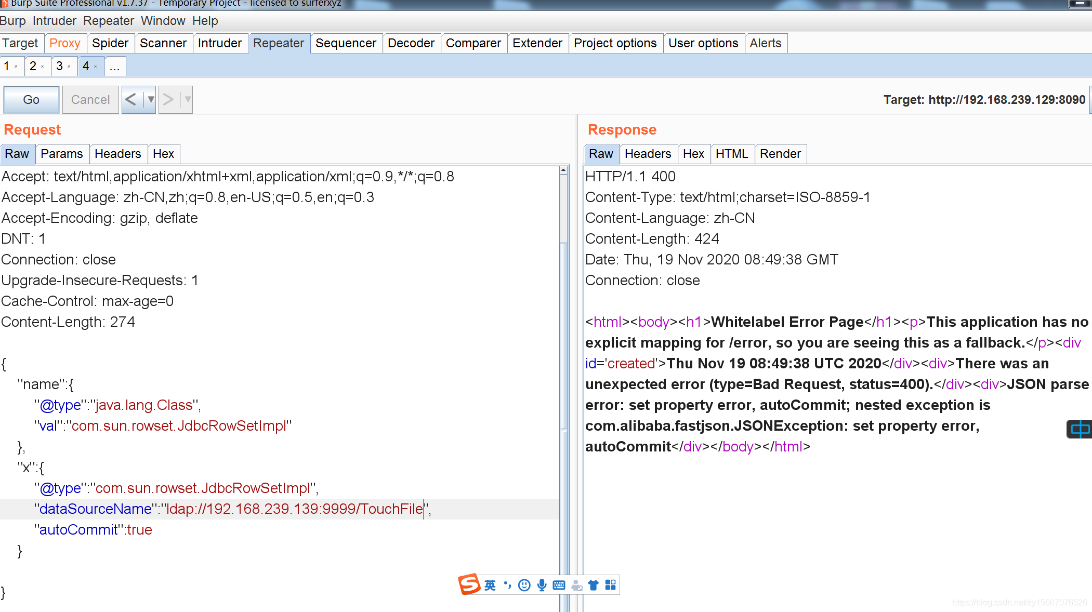Open the Burp menu
Image resolution: width=1092 pixels, height=612 pixels.
(x=13, y=21)
